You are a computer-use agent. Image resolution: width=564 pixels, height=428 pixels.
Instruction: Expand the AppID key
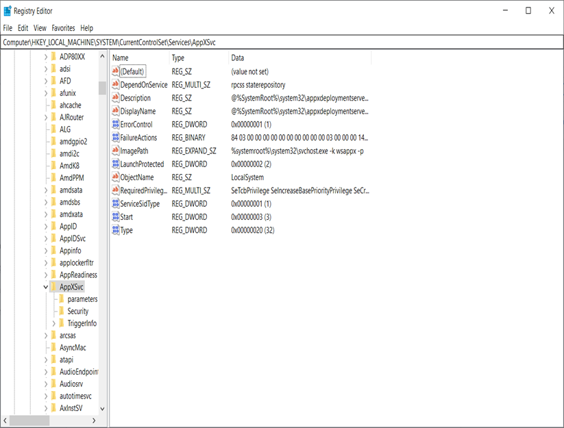click(x=46, y=227)
